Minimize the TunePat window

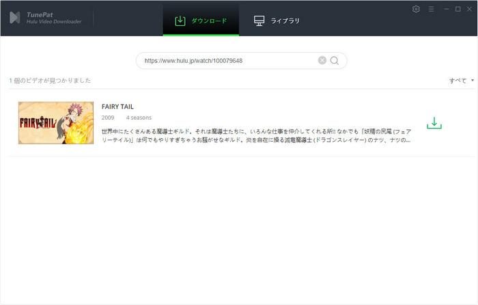tap(447, 9)
